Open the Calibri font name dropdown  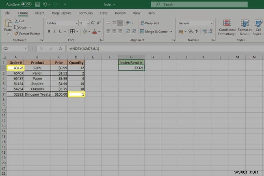pyautogui.click(x=76, y=23)
